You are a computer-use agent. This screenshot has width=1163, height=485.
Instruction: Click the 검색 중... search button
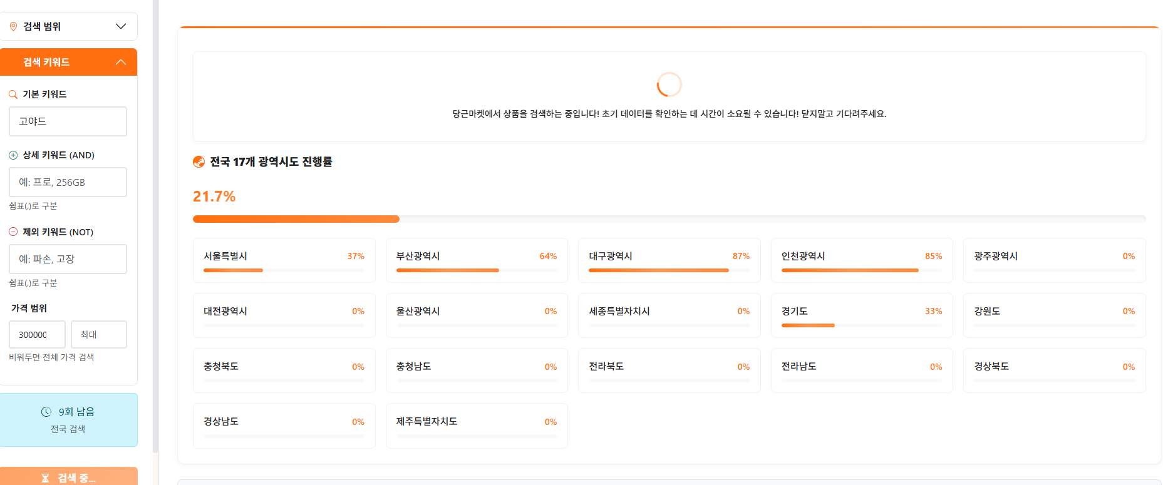[68, 476]
